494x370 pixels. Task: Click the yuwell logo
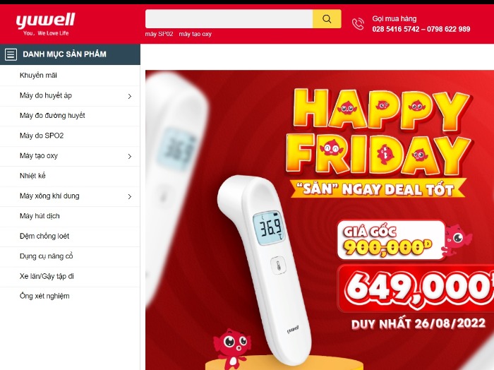coord(46,24)
